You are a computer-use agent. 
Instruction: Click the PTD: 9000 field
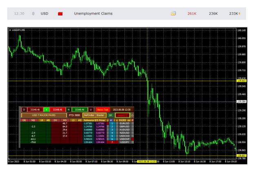[x=74, y=115]
